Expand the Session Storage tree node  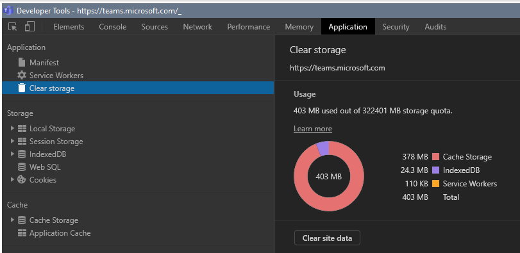[x=13, y=141]
